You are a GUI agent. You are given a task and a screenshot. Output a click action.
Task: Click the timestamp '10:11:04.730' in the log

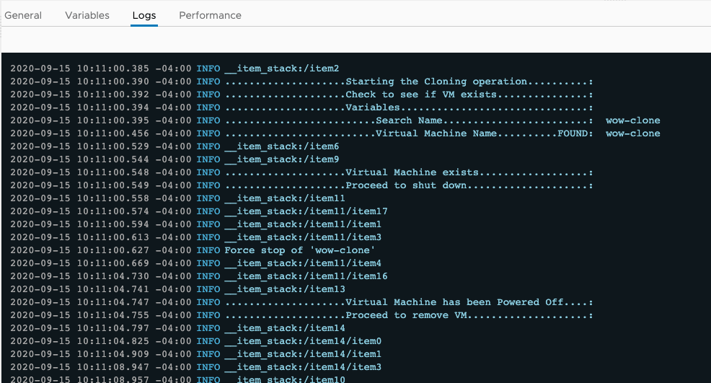pyautogui.click(x=113, y=276)
